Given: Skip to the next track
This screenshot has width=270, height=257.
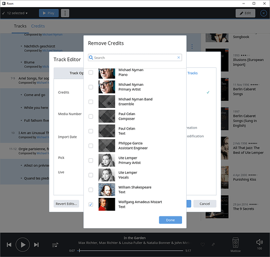Looking at the screenshot, I should coord(36,245).
